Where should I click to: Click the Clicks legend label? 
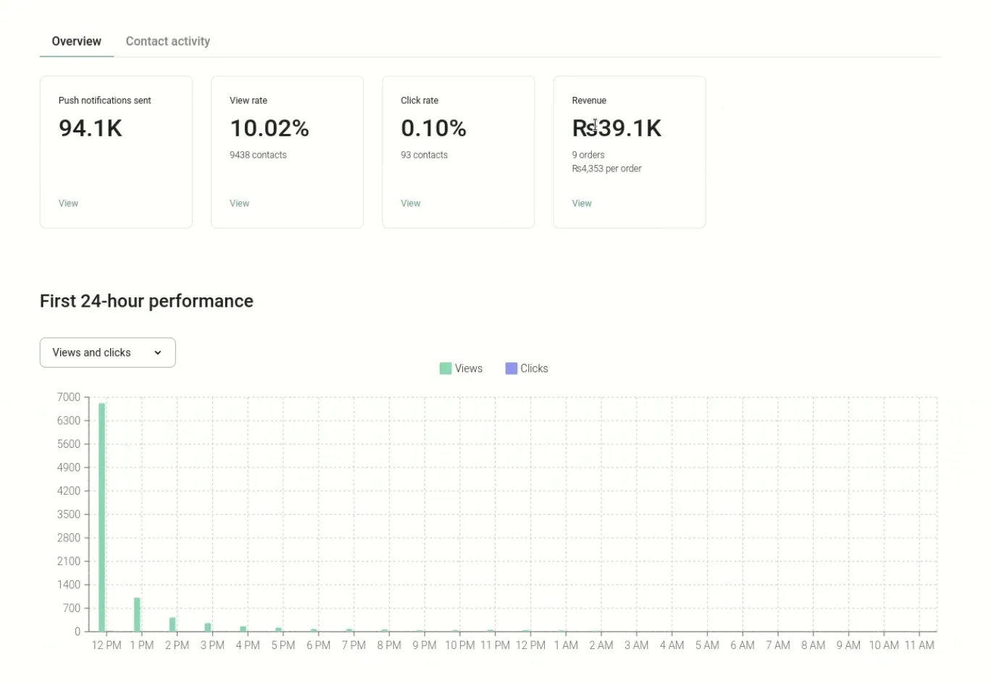pos(534,368)
